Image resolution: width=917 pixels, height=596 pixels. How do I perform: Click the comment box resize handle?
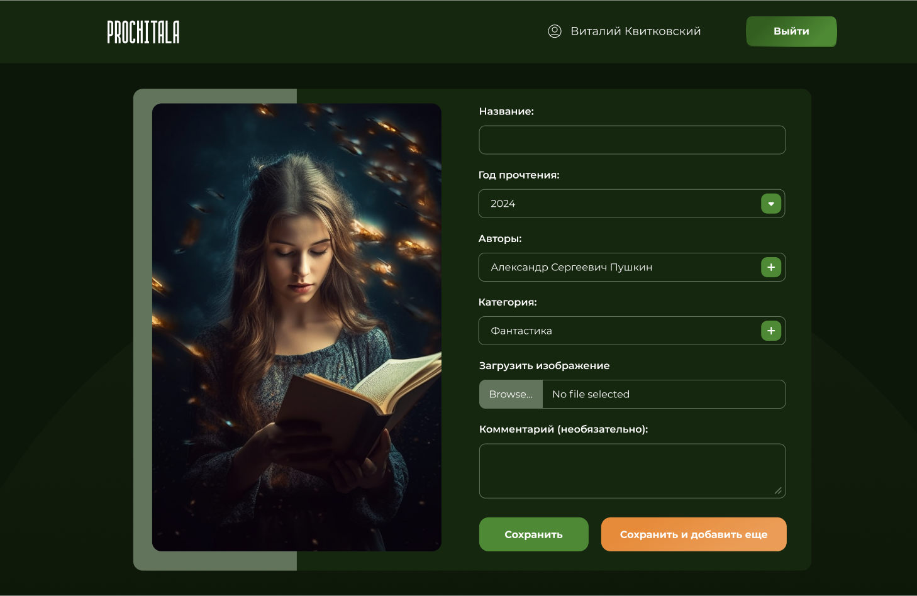(x=778, y=490)
